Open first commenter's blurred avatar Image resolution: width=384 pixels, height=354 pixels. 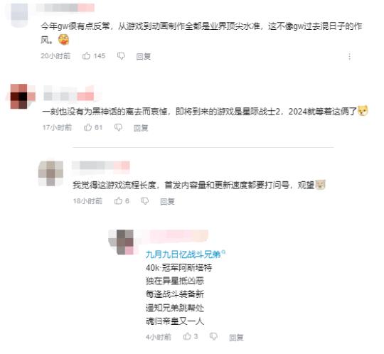[20, 14]
